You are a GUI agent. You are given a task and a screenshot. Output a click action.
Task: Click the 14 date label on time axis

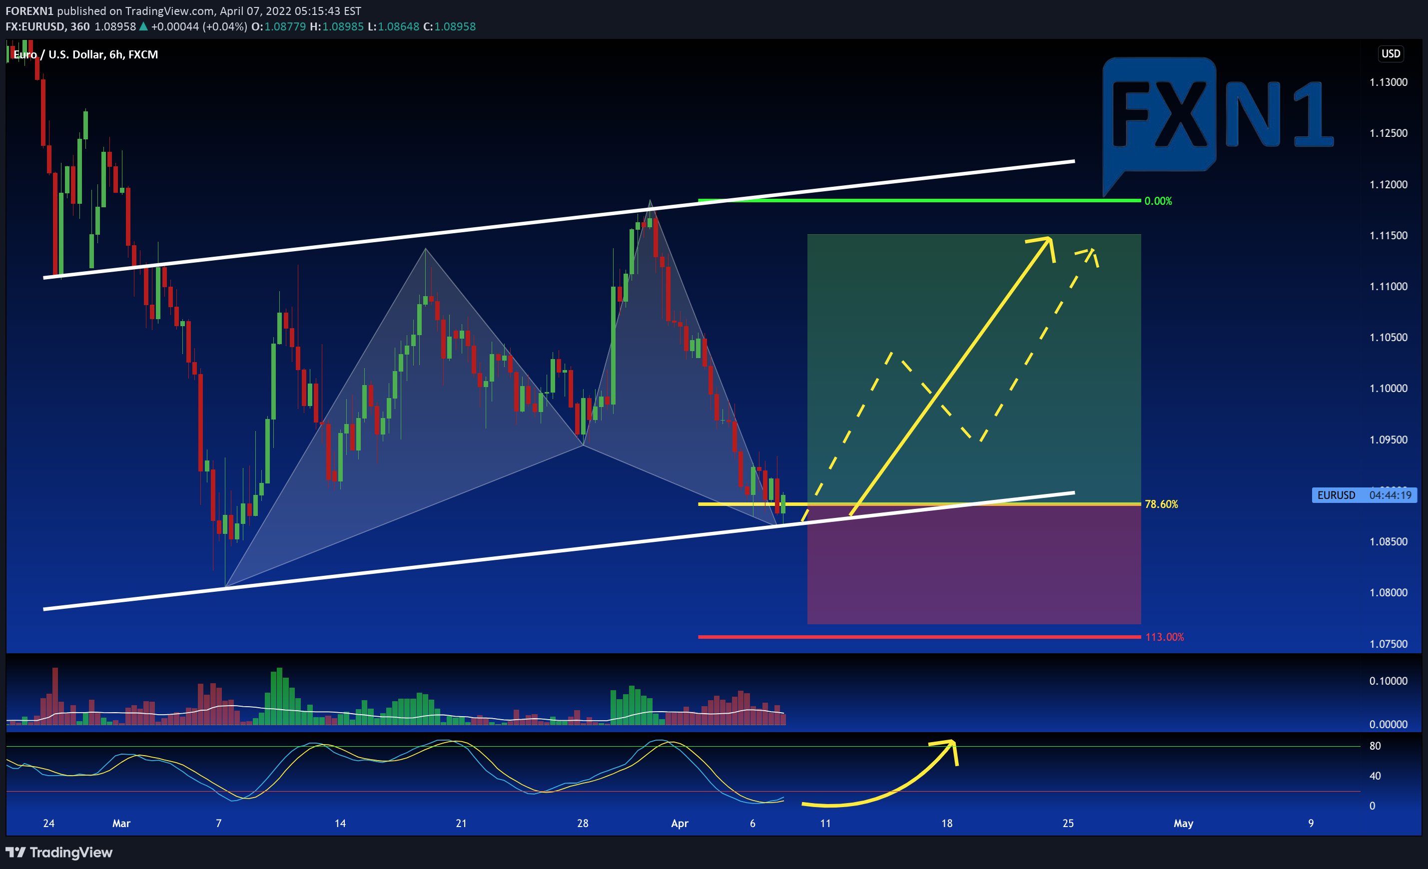(340, 823)
